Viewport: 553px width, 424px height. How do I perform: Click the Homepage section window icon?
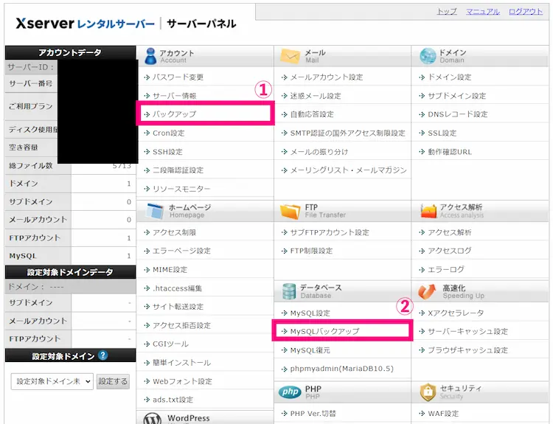pos(155,211)
